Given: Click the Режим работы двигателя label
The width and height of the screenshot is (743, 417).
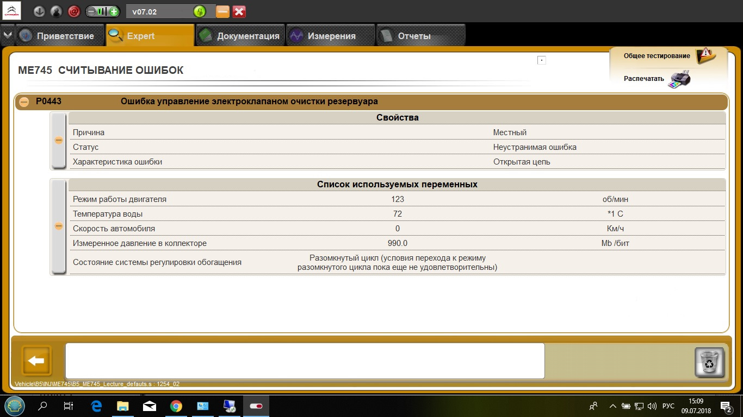Looking at the screenshot, I should coord(120,199).
